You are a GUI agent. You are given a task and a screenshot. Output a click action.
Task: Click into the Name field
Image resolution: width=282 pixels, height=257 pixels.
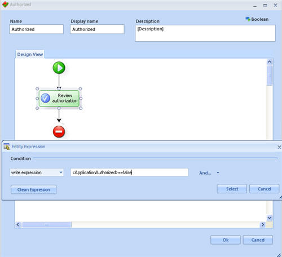(37, 29)
